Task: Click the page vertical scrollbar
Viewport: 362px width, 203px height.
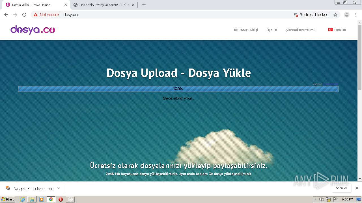Action: click(360, 57)
